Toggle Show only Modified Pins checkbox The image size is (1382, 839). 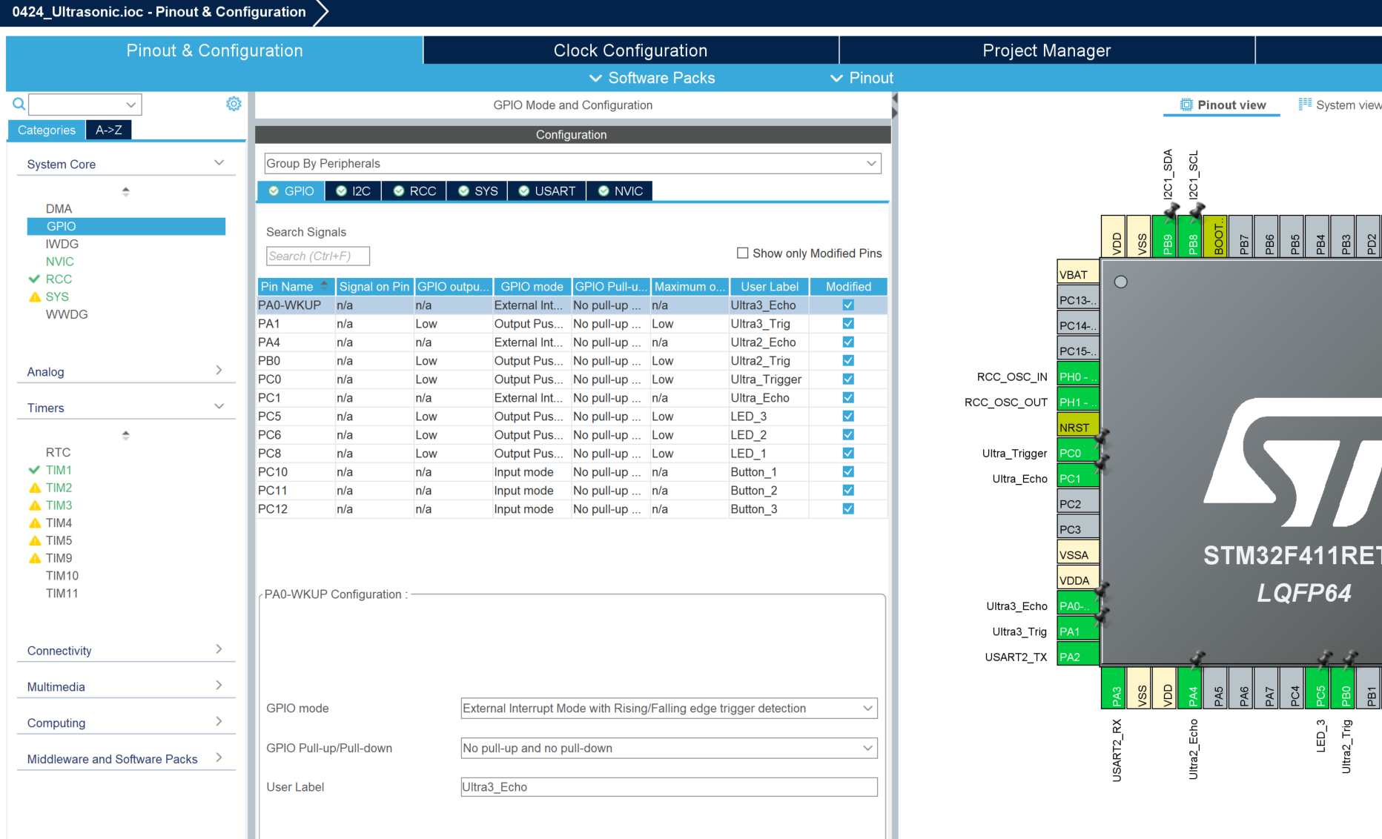742,253
